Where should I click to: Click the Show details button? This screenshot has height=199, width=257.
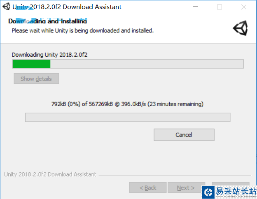[x=36, y=79]
